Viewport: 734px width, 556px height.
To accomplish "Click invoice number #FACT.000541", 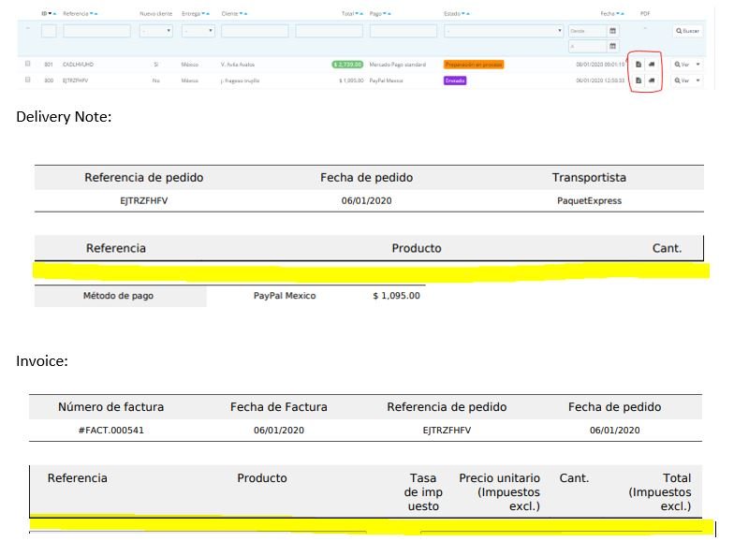I will (x=110, y=431).
